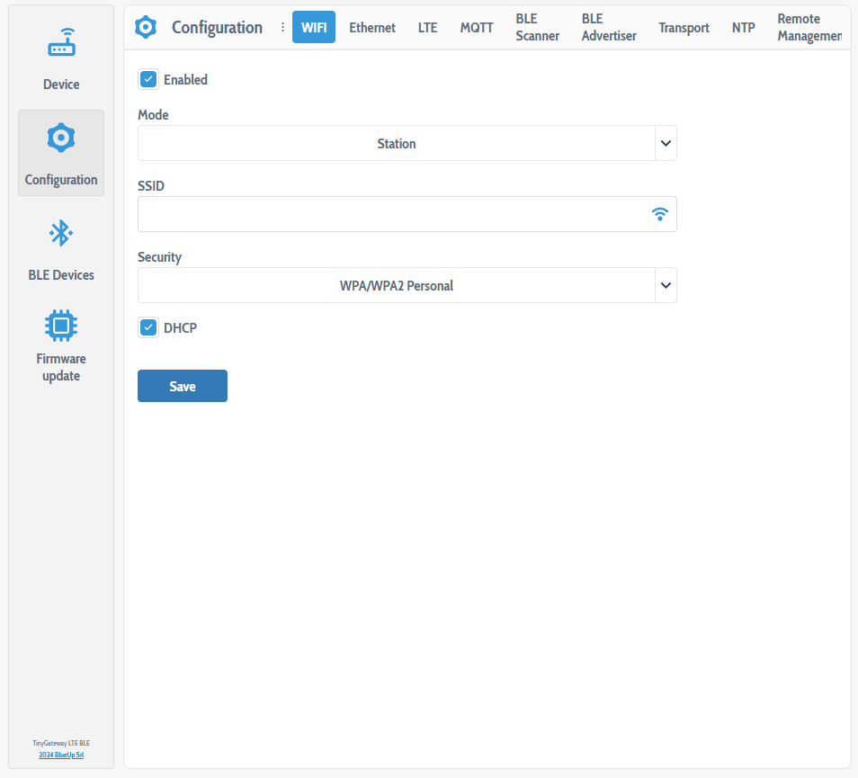Click the chevron on the Mode selector

pyautogui.click(x=665, y=143)
